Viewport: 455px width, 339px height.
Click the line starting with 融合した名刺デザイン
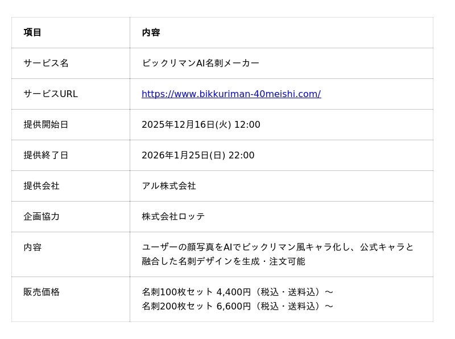point(224,262)
